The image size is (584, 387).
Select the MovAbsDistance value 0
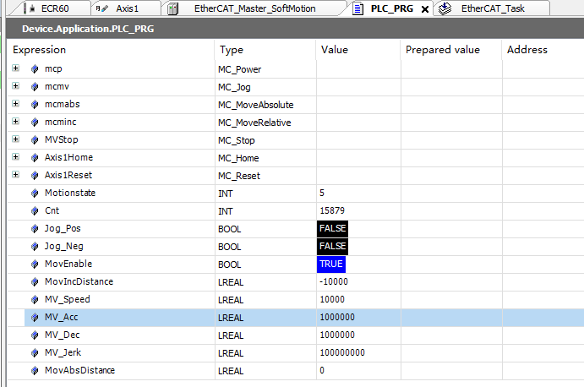coord(322,371)
